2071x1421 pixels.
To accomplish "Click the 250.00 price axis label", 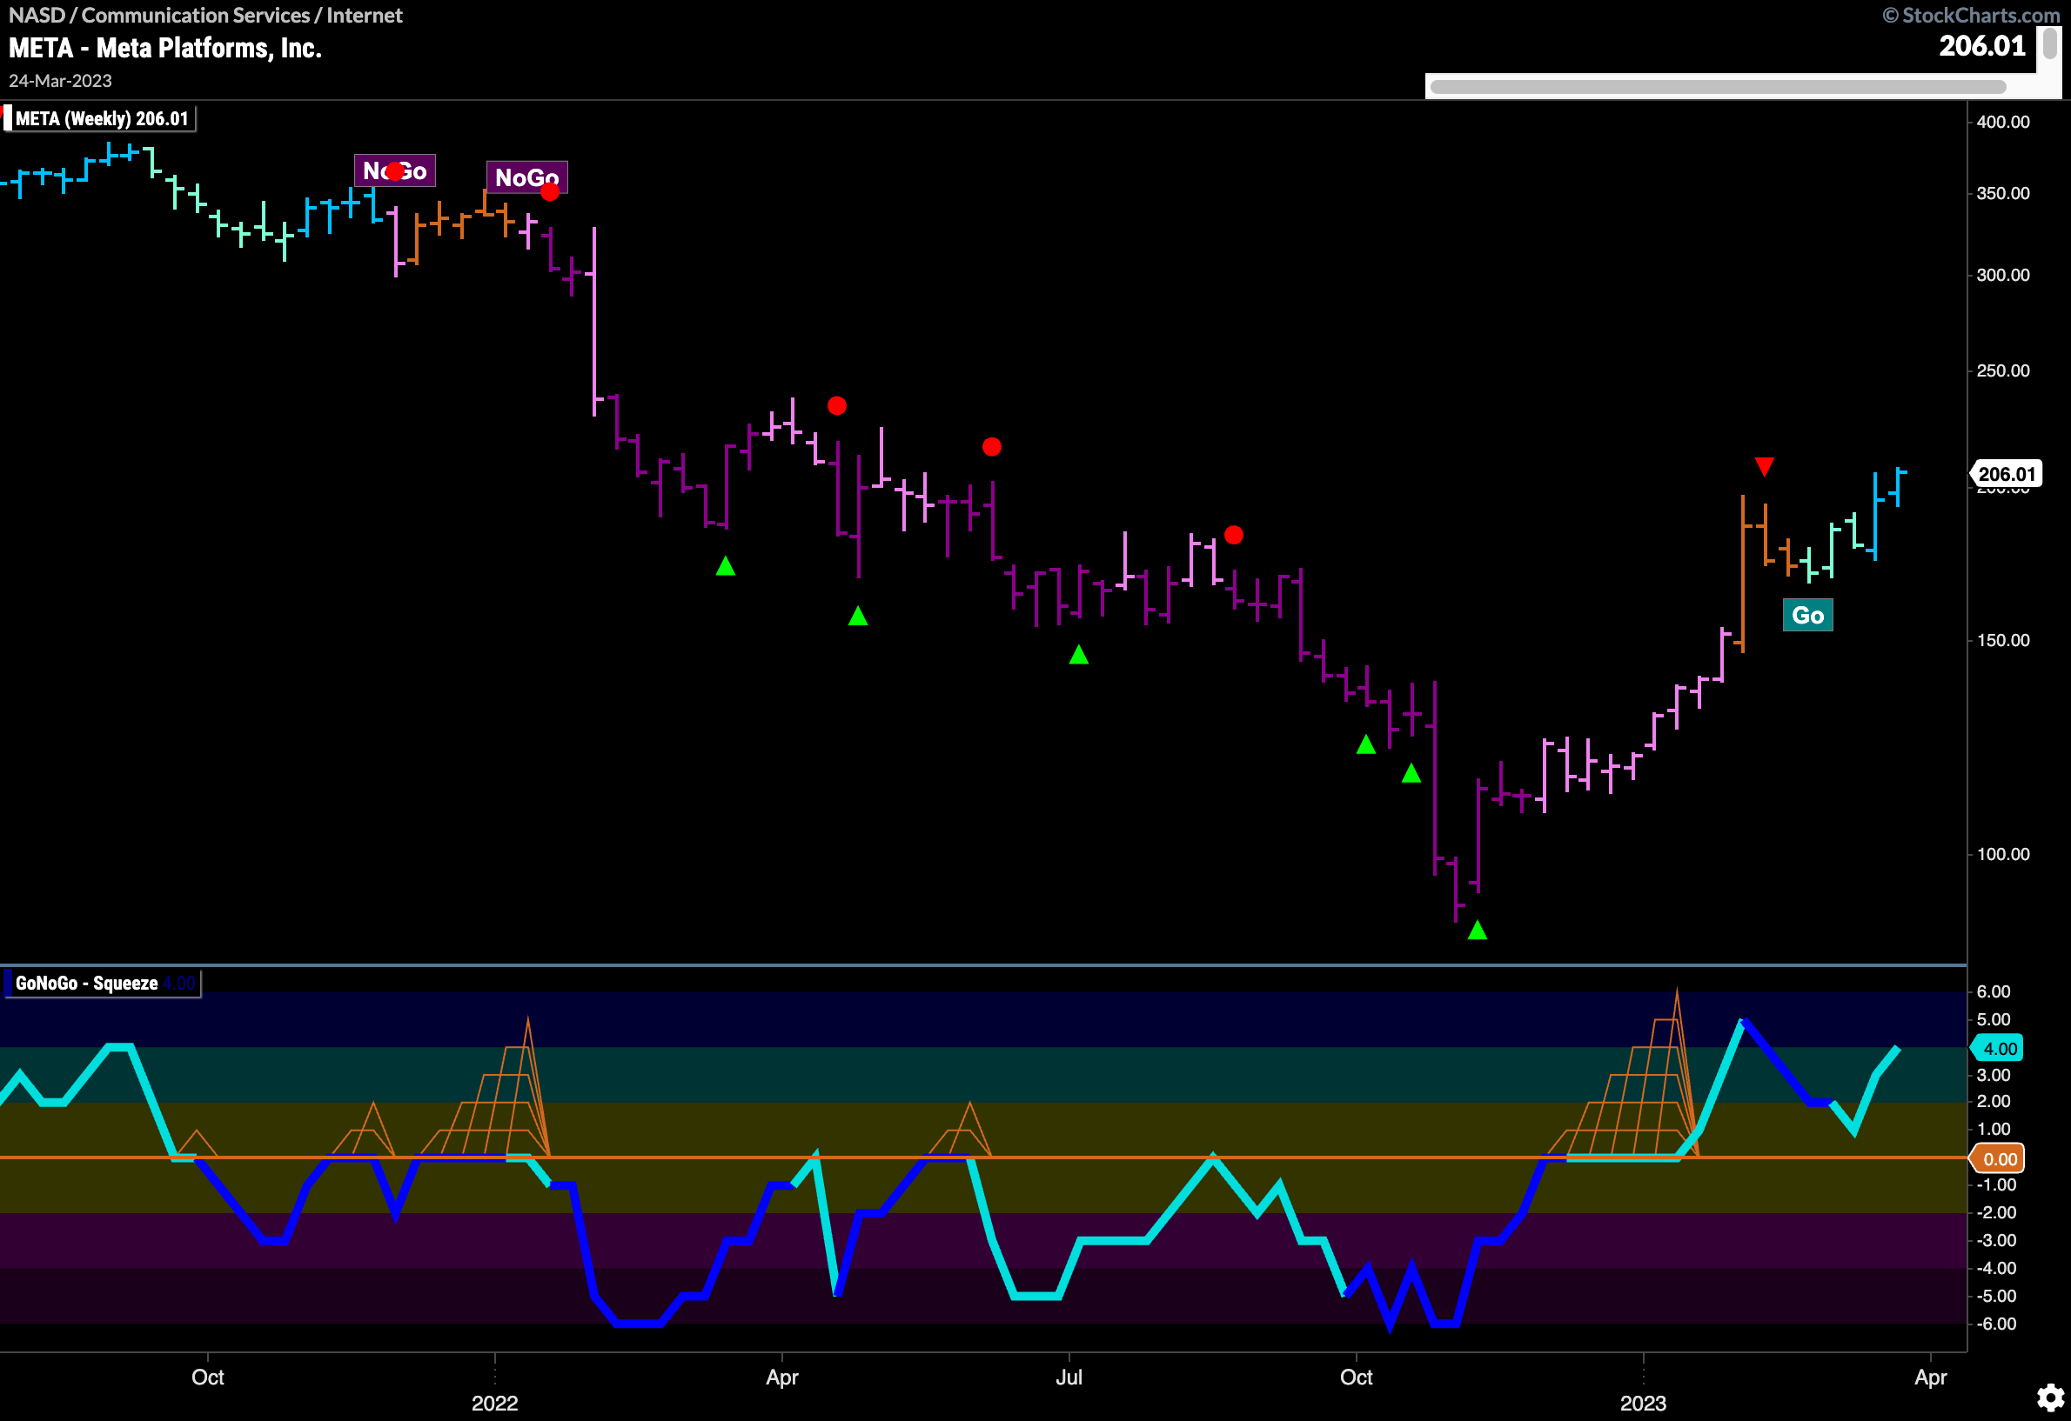I will point(2002,370).
